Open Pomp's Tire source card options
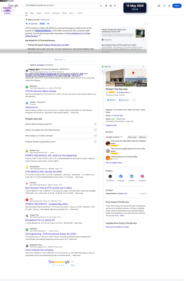Viewport: 186px width, 281px height. click(144, 40)
